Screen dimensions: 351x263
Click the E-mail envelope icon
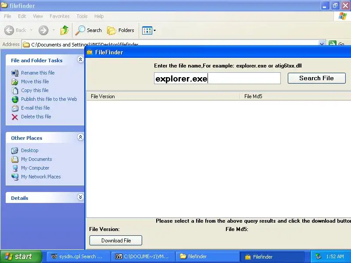(15, 108)
